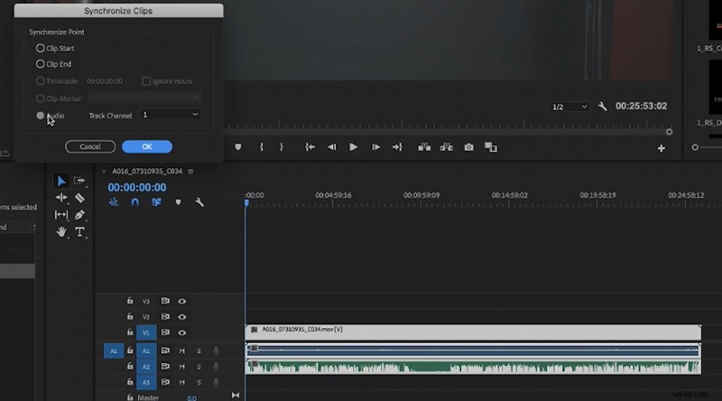Viewport: 722px width, 401px height.
Task: Go to In point
Action: (310, 147)
